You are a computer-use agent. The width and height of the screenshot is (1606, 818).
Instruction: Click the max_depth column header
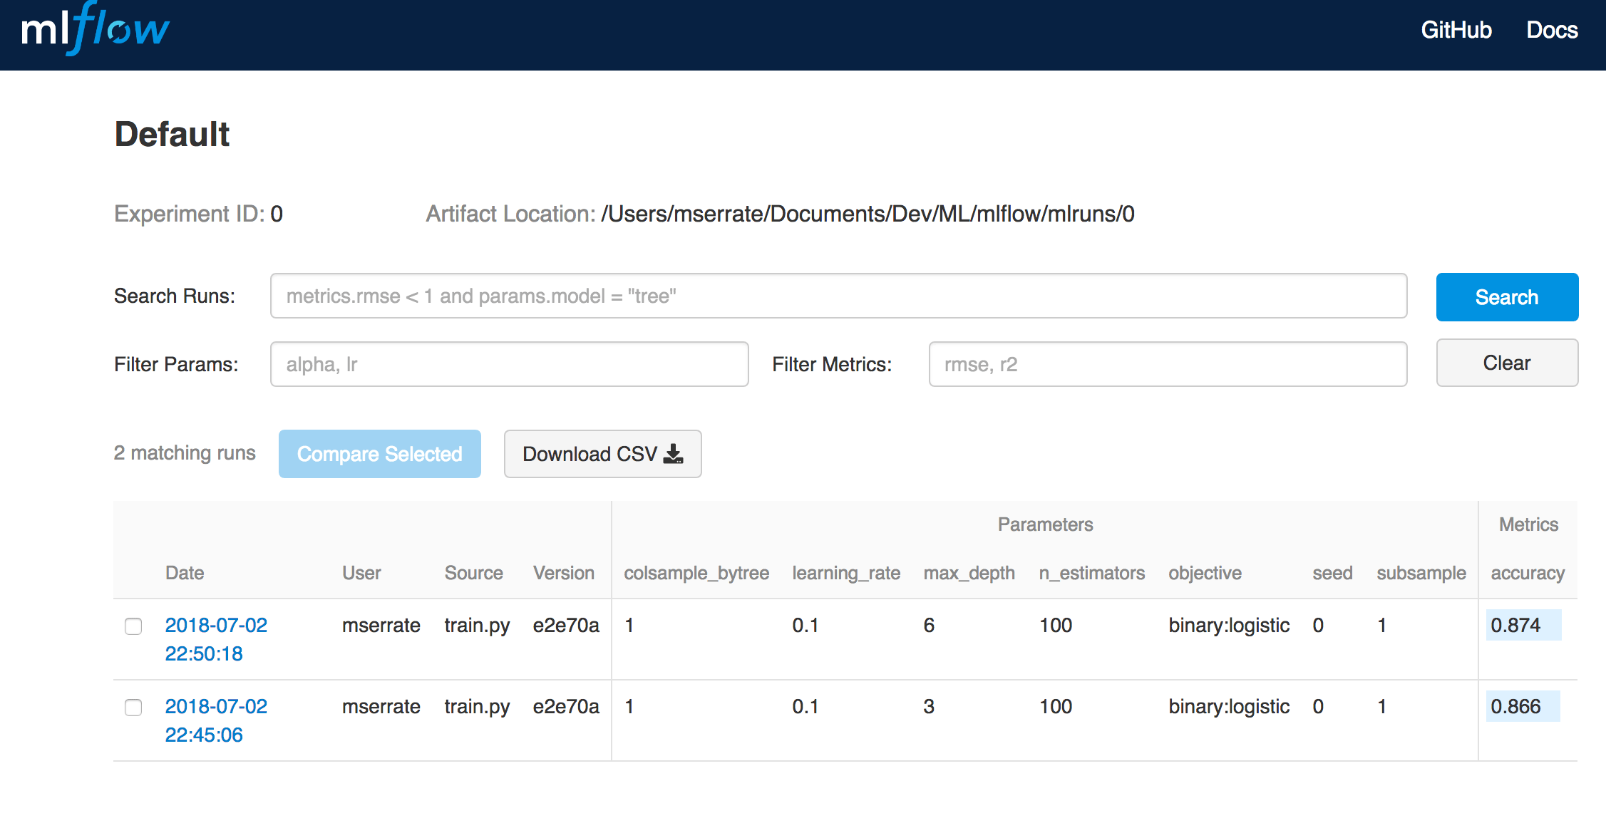pyautogui.click(x=969, y=573)
